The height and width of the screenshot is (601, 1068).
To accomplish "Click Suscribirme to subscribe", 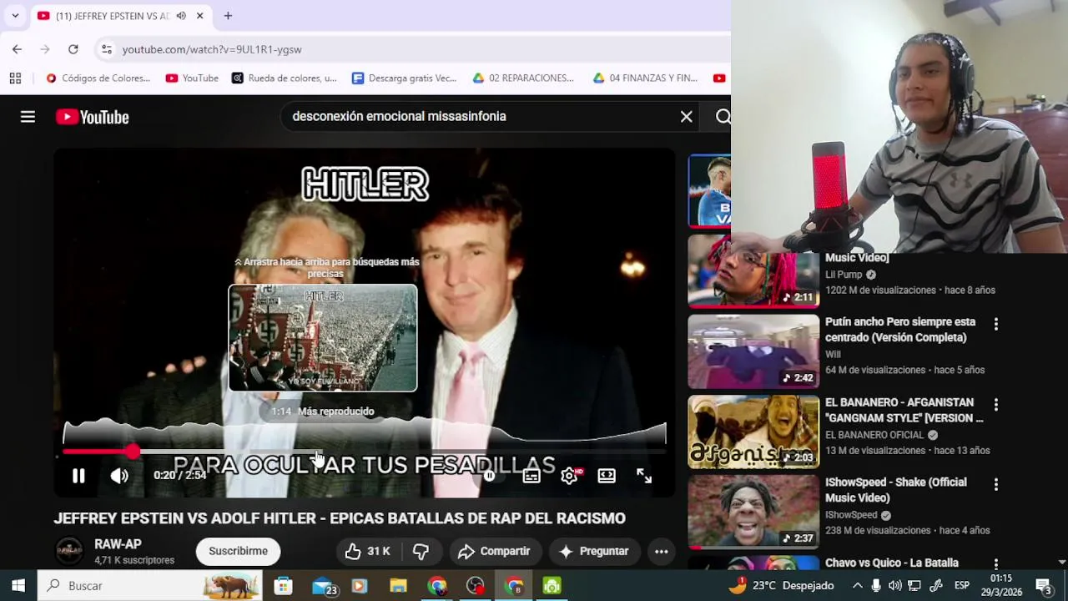I will tap(238, 551).
